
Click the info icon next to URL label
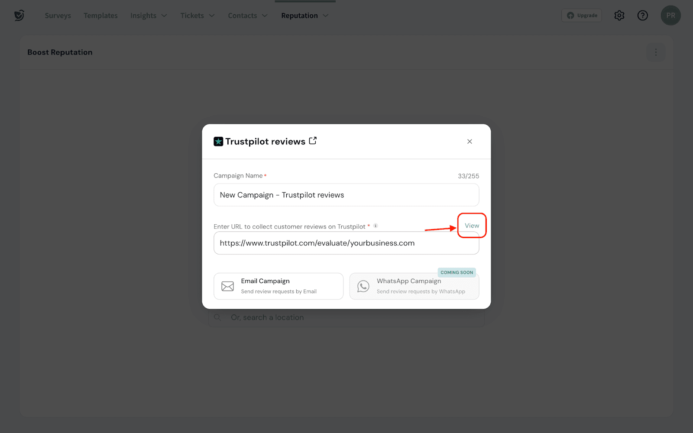376,226
